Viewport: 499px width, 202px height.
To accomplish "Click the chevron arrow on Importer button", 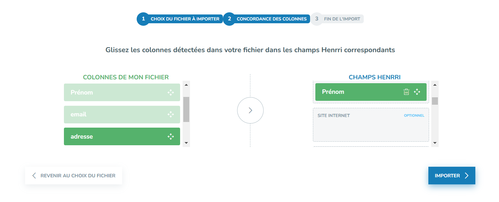I will point(467,176).
